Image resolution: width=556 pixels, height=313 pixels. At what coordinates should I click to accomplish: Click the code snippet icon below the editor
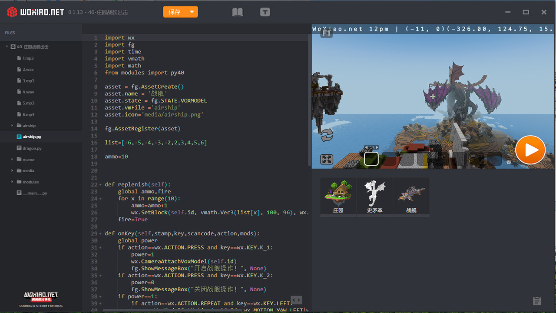297,300
